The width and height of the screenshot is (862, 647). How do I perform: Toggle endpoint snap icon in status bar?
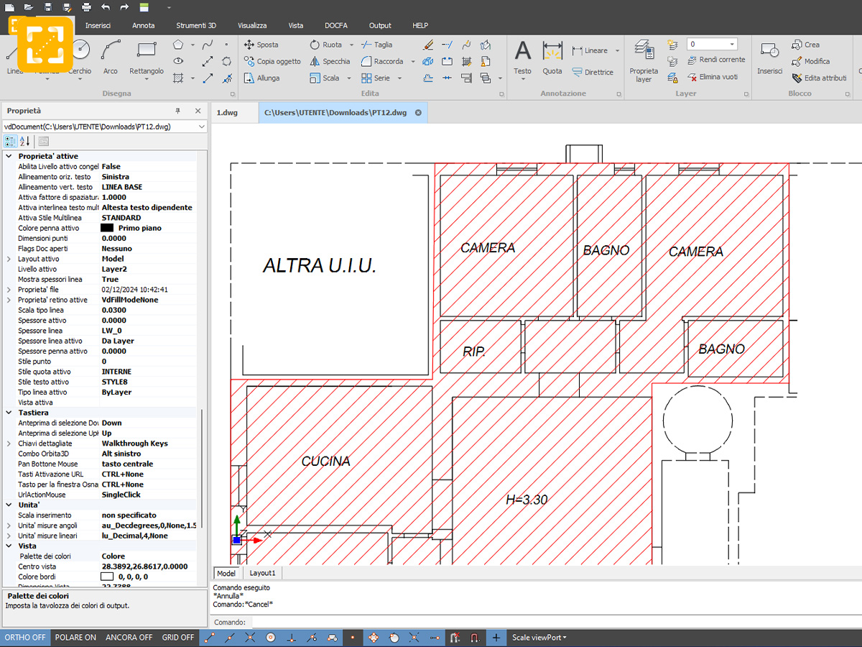pos(210,638)
